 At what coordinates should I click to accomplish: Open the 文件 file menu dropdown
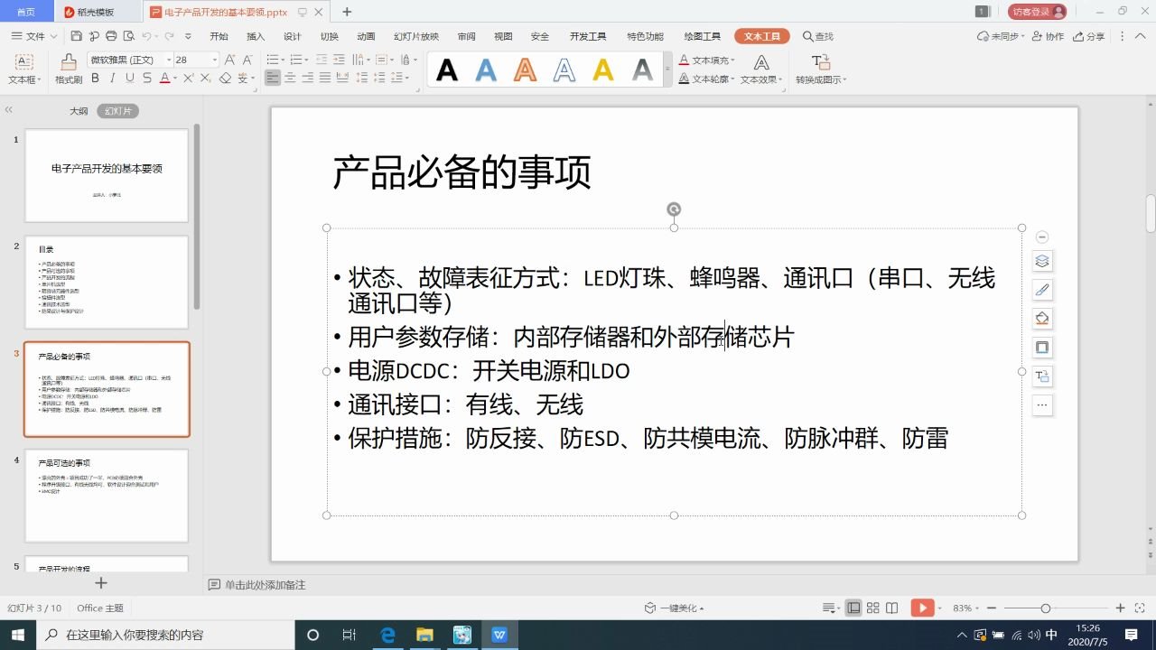(x=34, y=36)
